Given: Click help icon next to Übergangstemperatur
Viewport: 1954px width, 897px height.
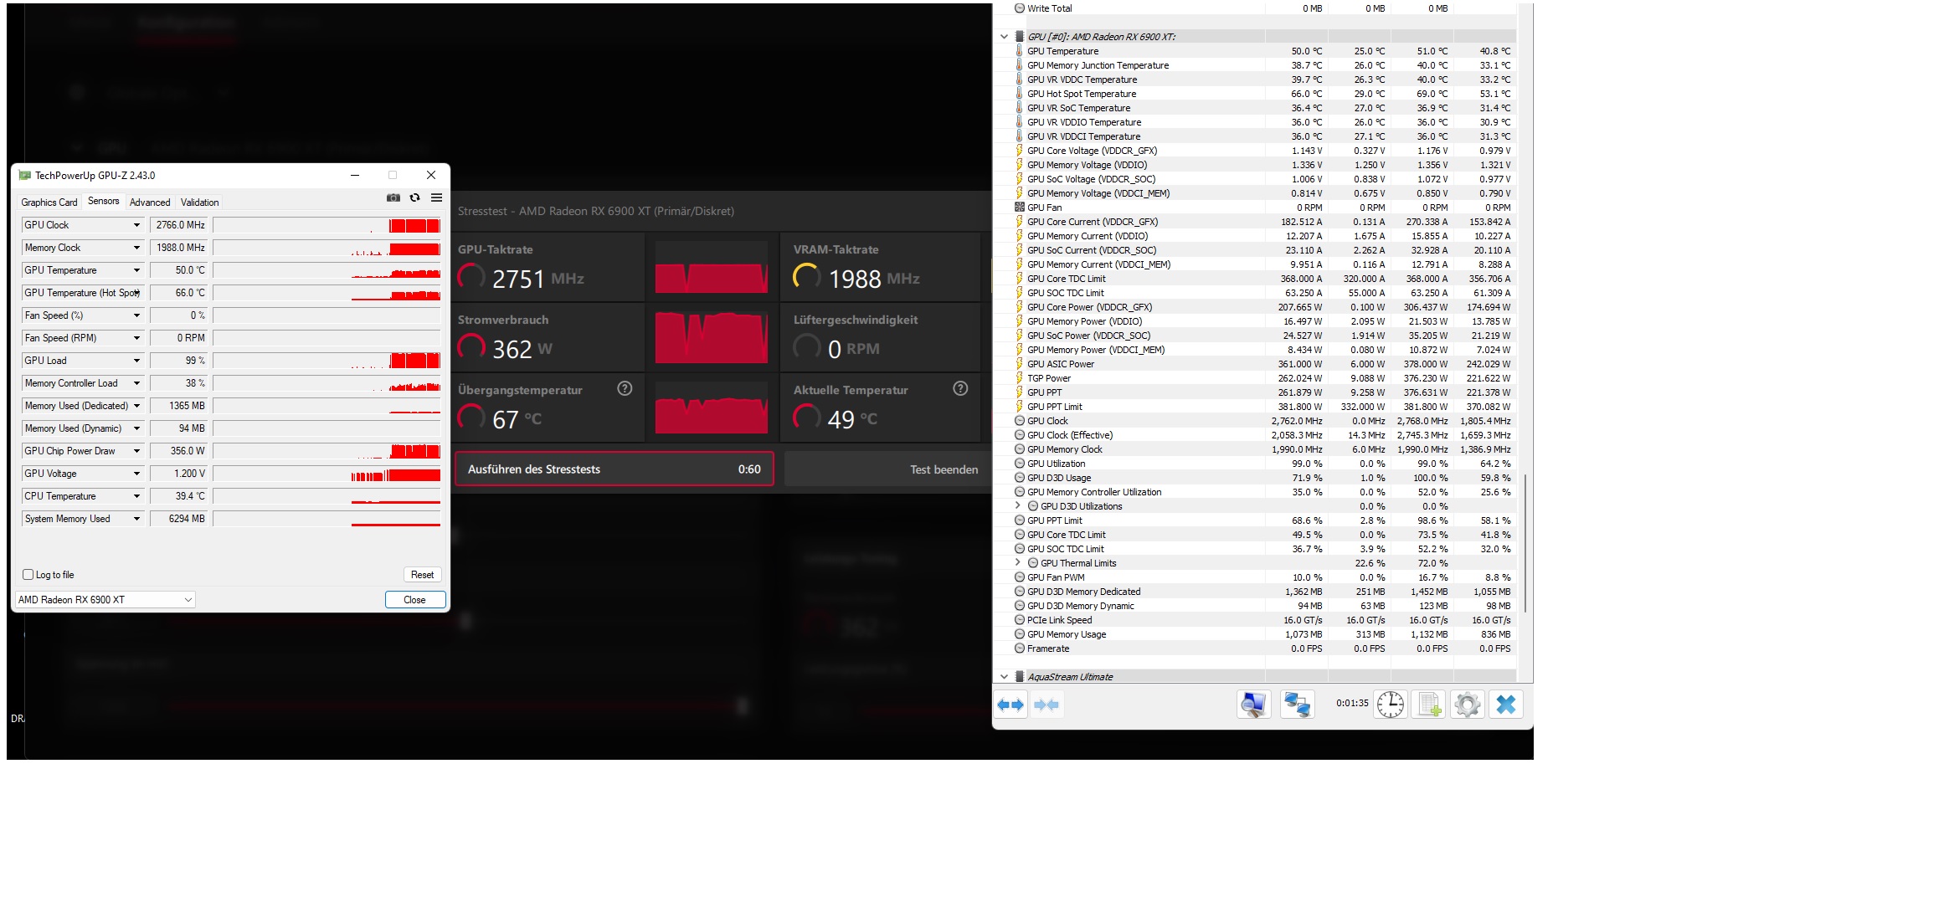Looking at the screenshot, I should pos(625,388).
